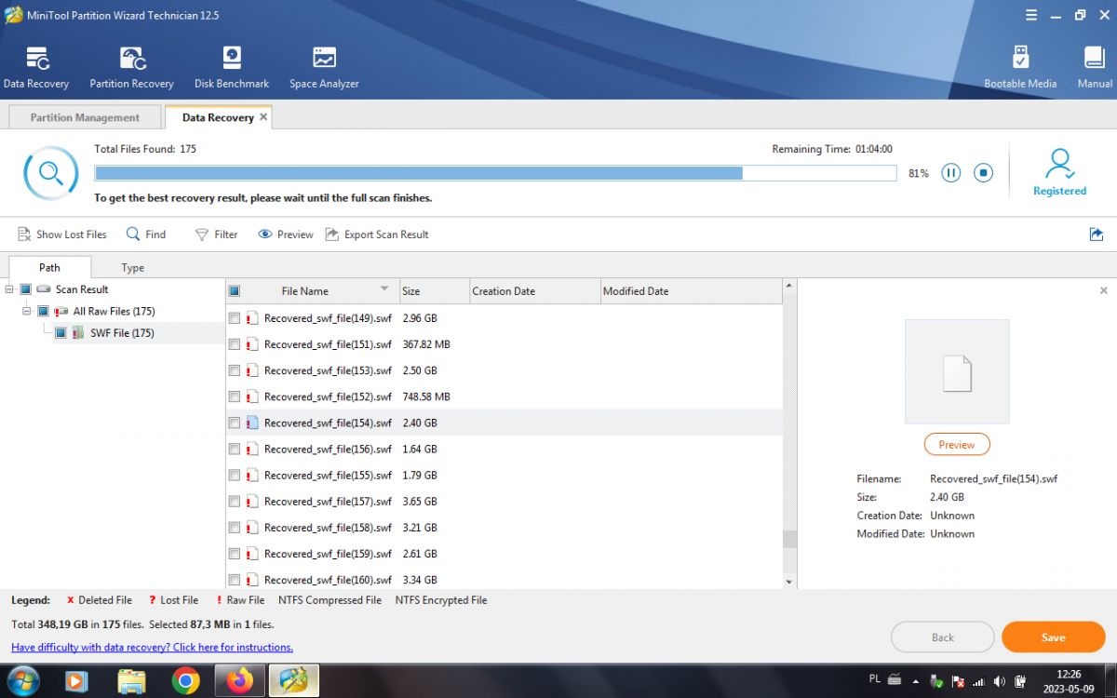Open the Manual icon
The height and width of the screenshot is (698, 1117).
pos(1095,58)
